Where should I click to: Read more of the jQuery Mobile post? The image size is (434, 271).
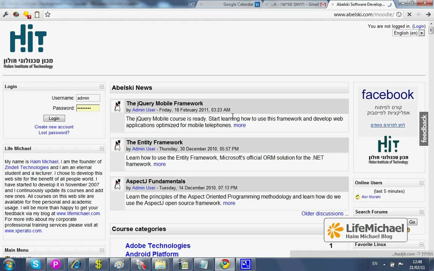pyautogui.click(x=240, y=125)
